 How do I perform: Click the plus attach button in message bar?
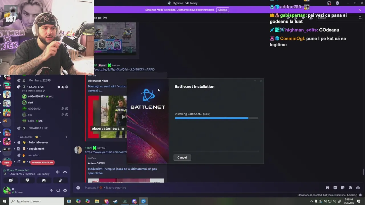(x=78, y=188)
